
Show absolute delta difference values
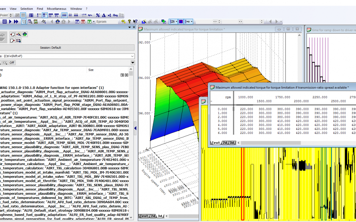point(104,15)
